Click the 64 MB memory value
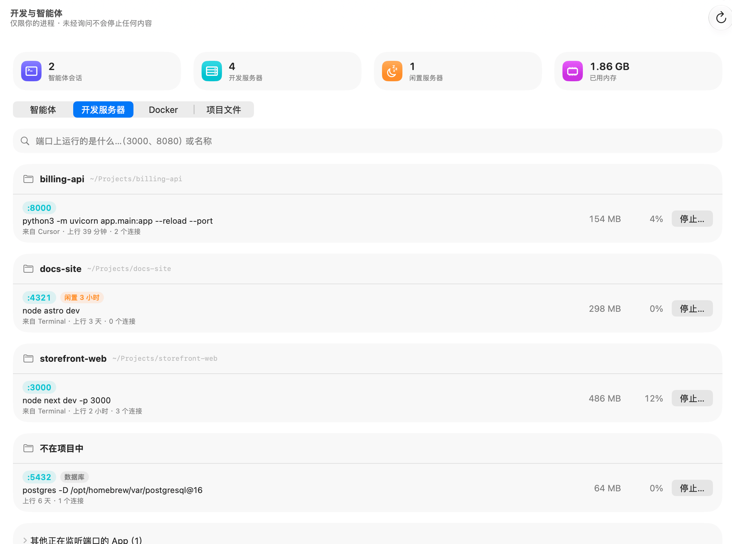Screen dimensions: 732x544 tap(607, 488)
